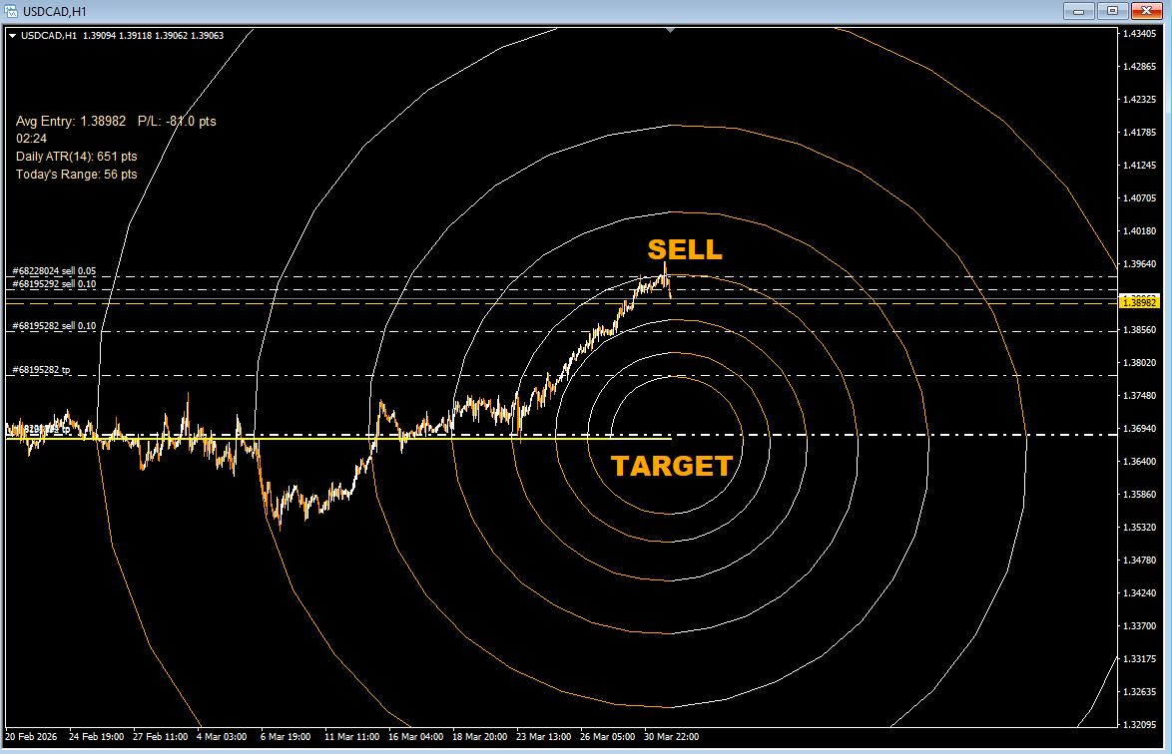The image size is (1172, 754).
Task: Click time axis label 4 Mar 03:00
Action: tap(222, 737)
